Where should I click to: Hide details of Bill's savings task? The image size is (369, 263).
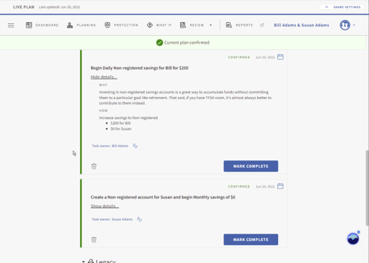pos(104,77)
